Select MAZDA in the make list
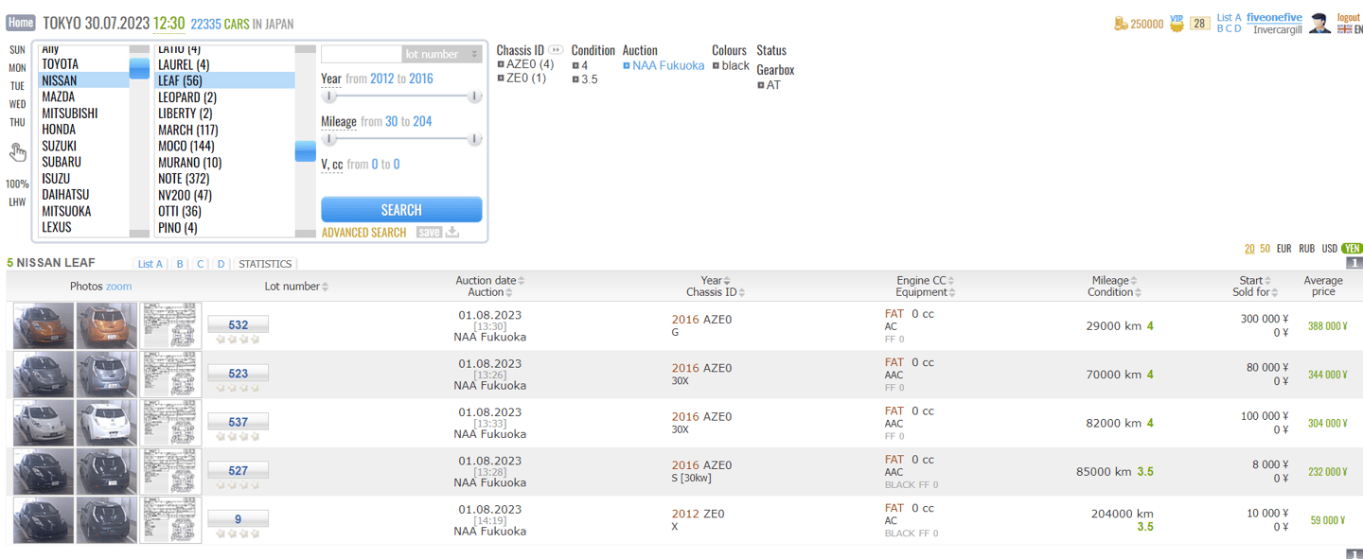 coord(84,96)
